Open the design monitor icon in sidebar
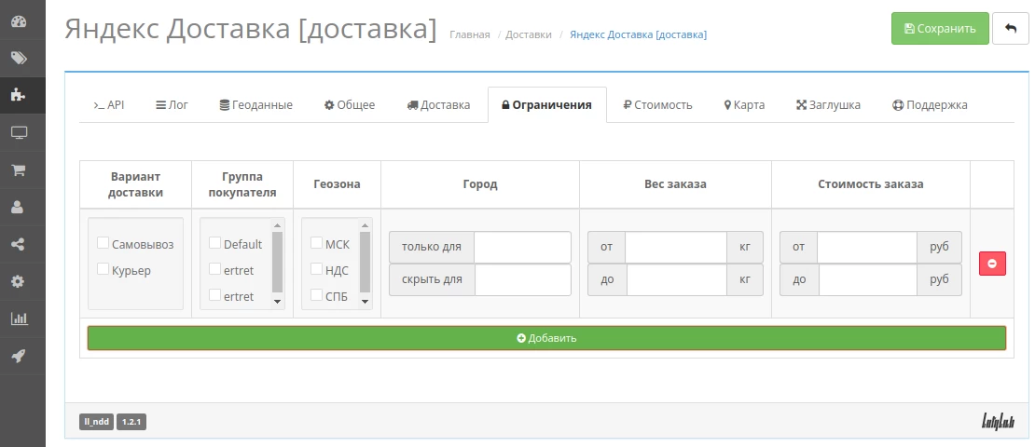Screen dimensions: 1035x447 [19, 133]
